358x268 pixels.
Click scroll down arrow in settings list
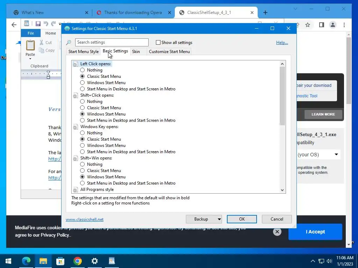[x=282, y=190]
